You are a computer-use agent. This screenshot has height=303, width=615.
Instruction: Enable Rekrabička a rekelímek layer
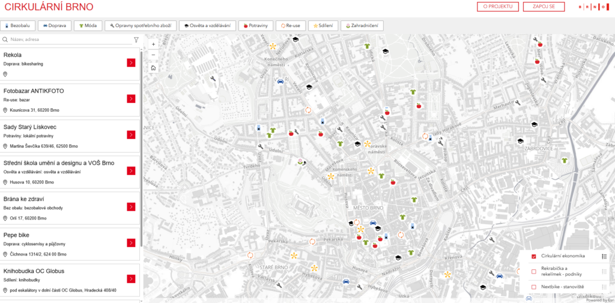point(533,271)
